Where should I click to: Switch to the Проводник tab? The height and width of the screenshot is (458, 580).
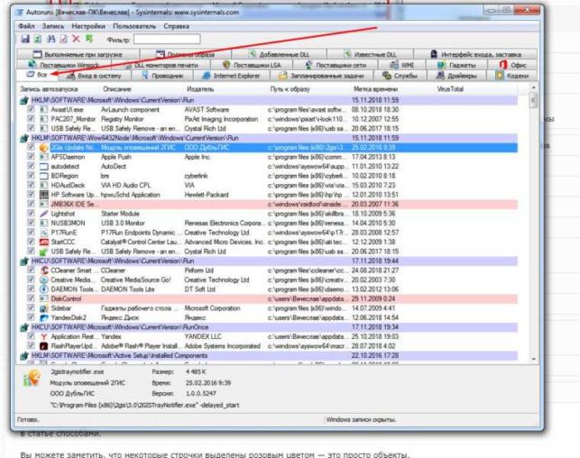162,76
